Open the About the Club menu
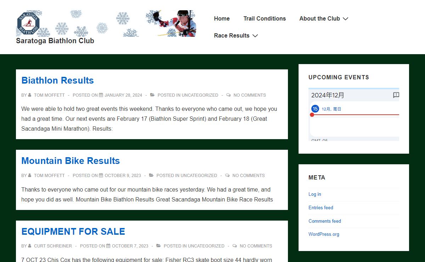 [319, 18]
